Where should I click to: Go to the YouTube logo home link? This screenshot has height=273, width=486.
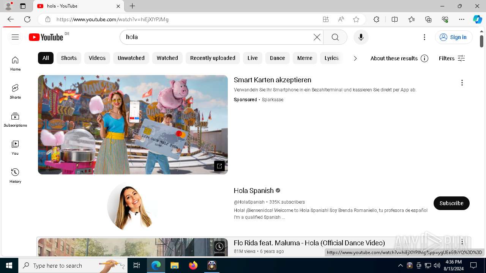click(46, 37)
